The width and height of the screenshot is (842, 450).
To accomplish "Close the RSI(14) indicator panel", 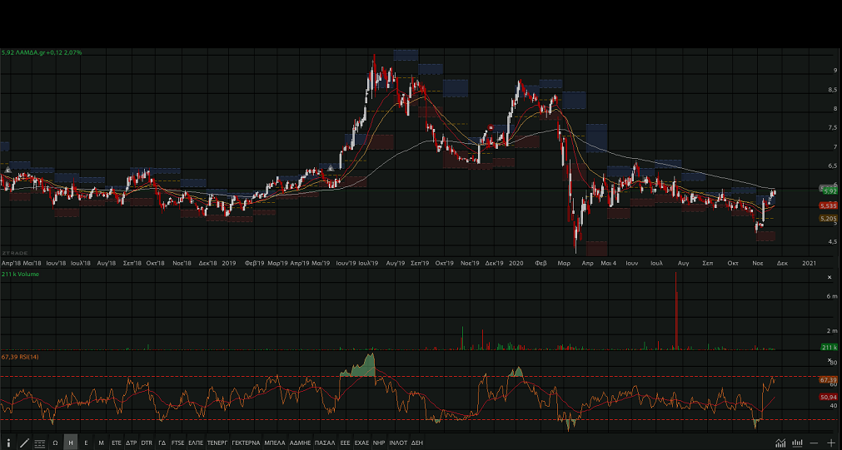I will pyautogui.click(x=829, y=359).
